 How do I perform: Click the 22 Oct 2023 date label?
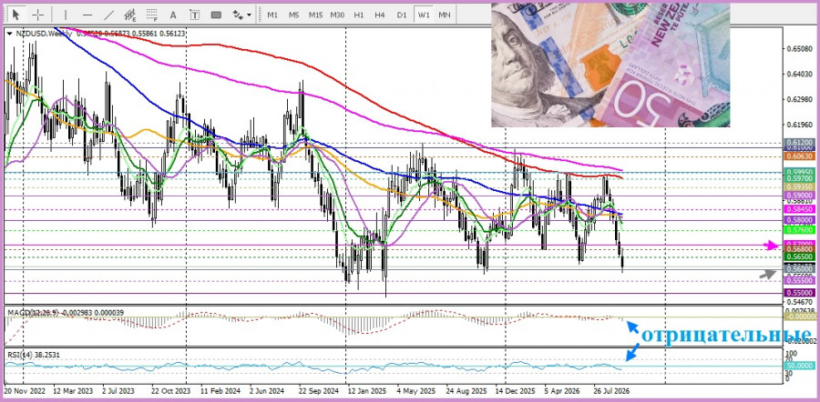[x=170, y=390]
